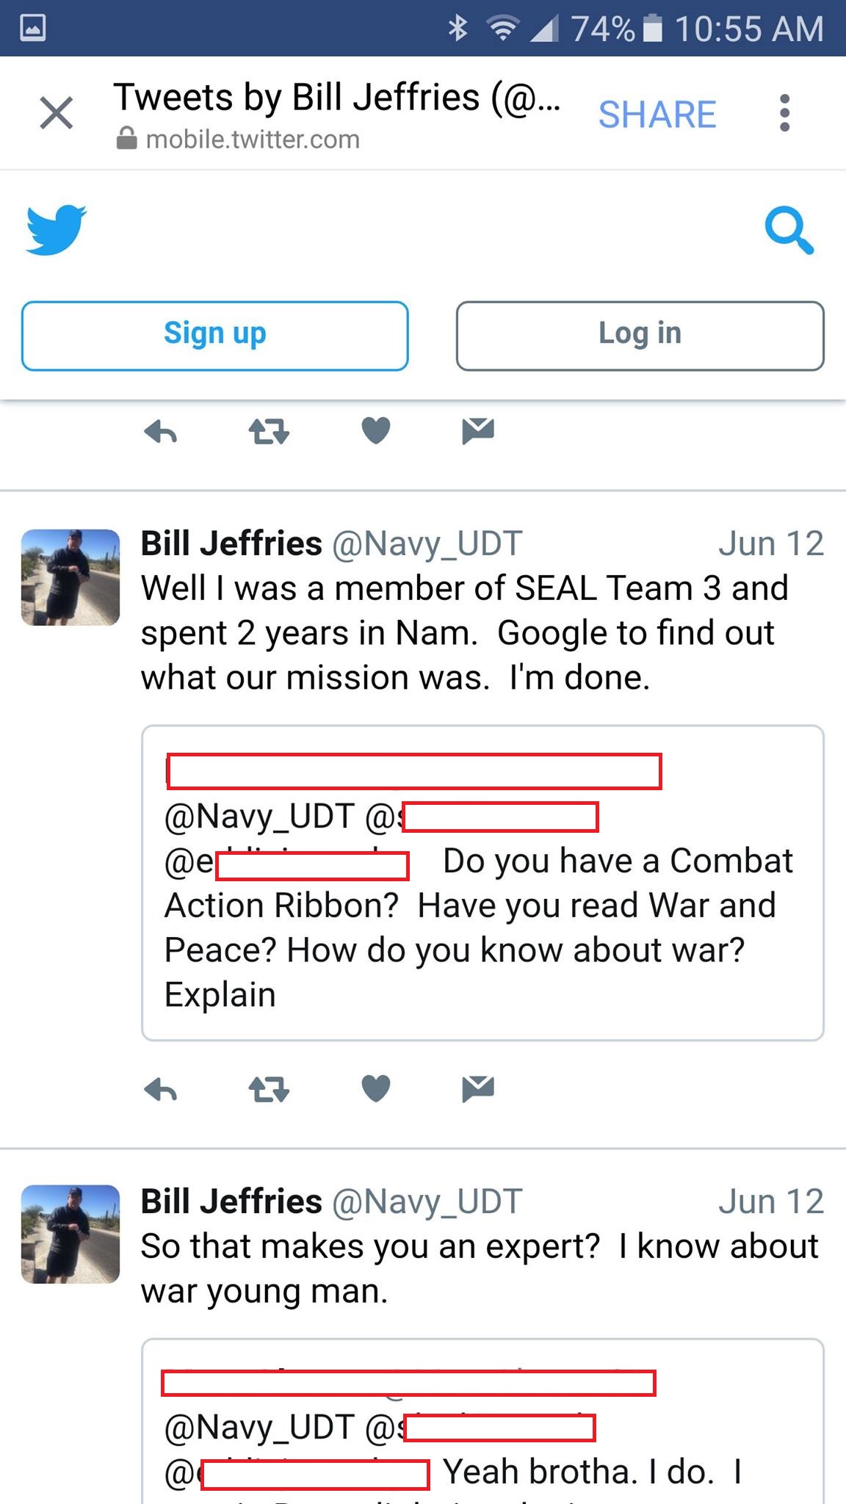
Task: Like the SEAL Team 3 tweet
Action: [x=376, y=1088]
